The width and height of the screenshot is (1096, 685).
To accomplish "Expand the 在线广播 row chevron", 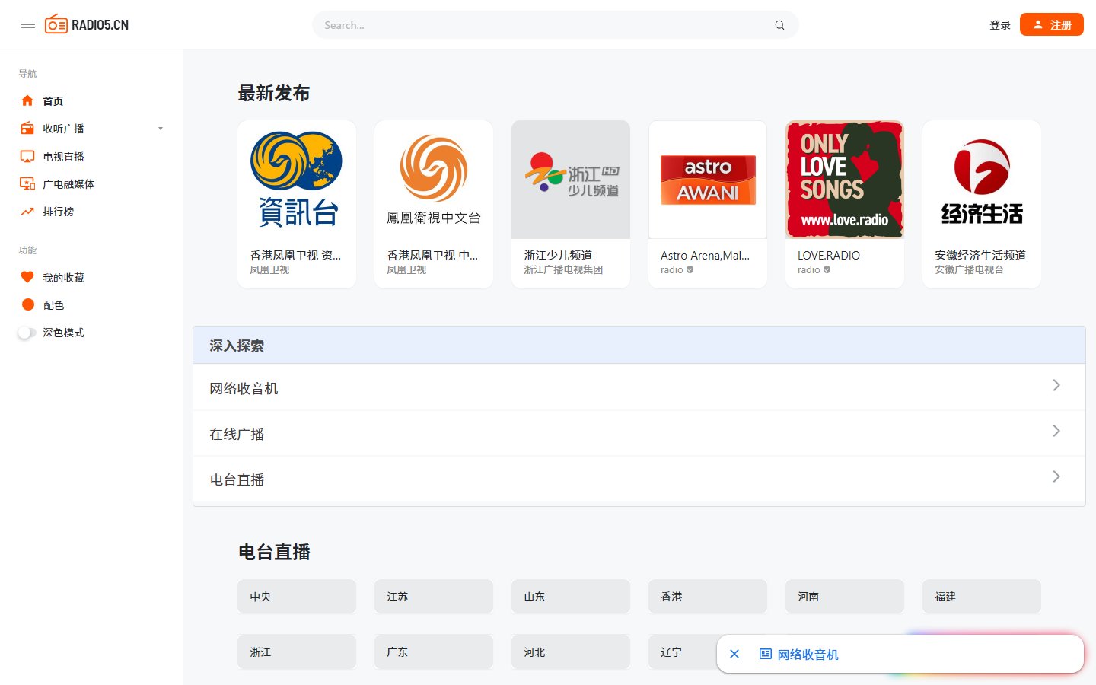I will (x=1056, y=431).
